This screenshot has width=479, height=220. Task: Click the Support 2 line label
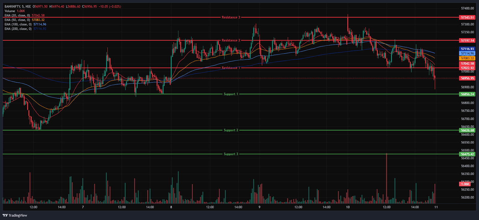[231, 130]
